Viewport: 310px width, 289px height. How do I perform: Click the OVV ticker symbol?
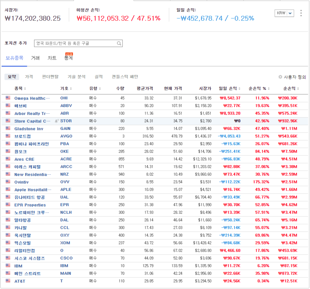65,182
